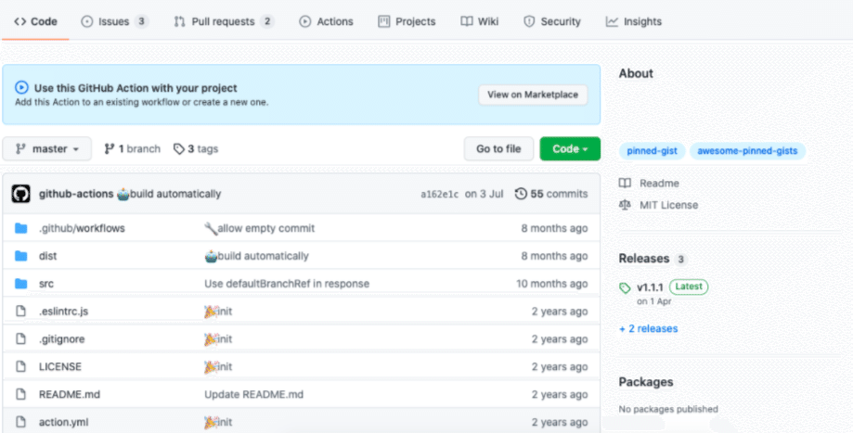Click the 10 months ago timestamp for src
This screenshot has height=433, width=853.
(551, 284)
